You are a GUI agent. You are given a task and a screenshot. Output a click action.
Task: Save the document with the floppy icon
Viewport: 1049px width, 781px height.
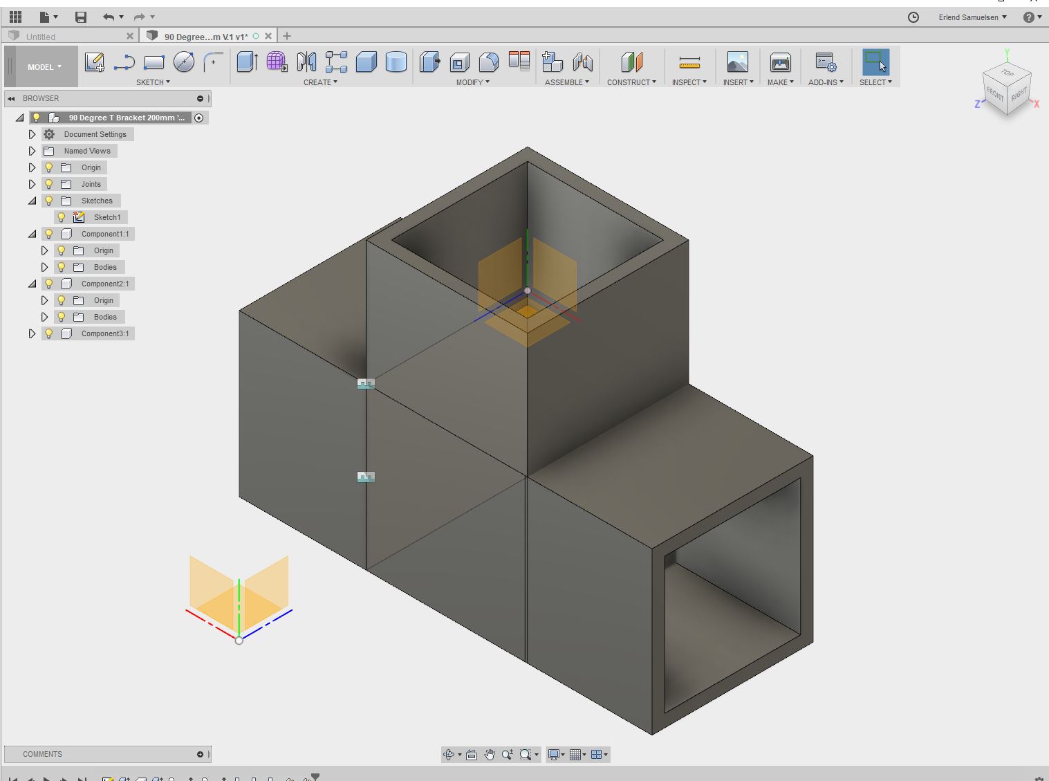click(x=81, y=17)
